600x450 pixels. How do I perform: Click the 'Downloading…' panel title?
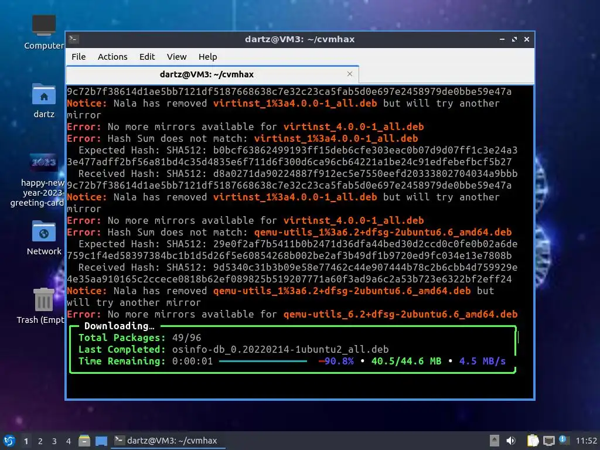click(119, 326)
